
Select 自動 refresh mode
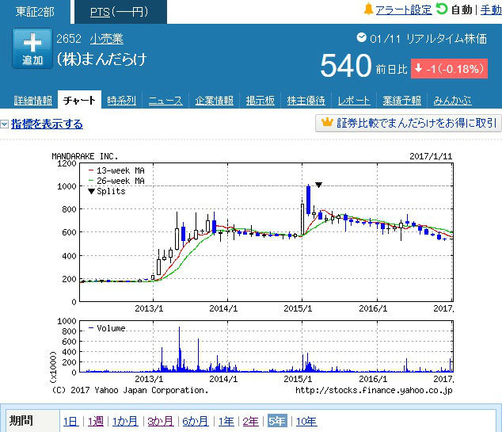462,10
